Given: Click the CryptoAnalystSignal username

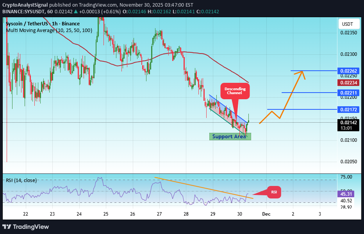Looking at the screenshot, I should [x=25, y=5].
